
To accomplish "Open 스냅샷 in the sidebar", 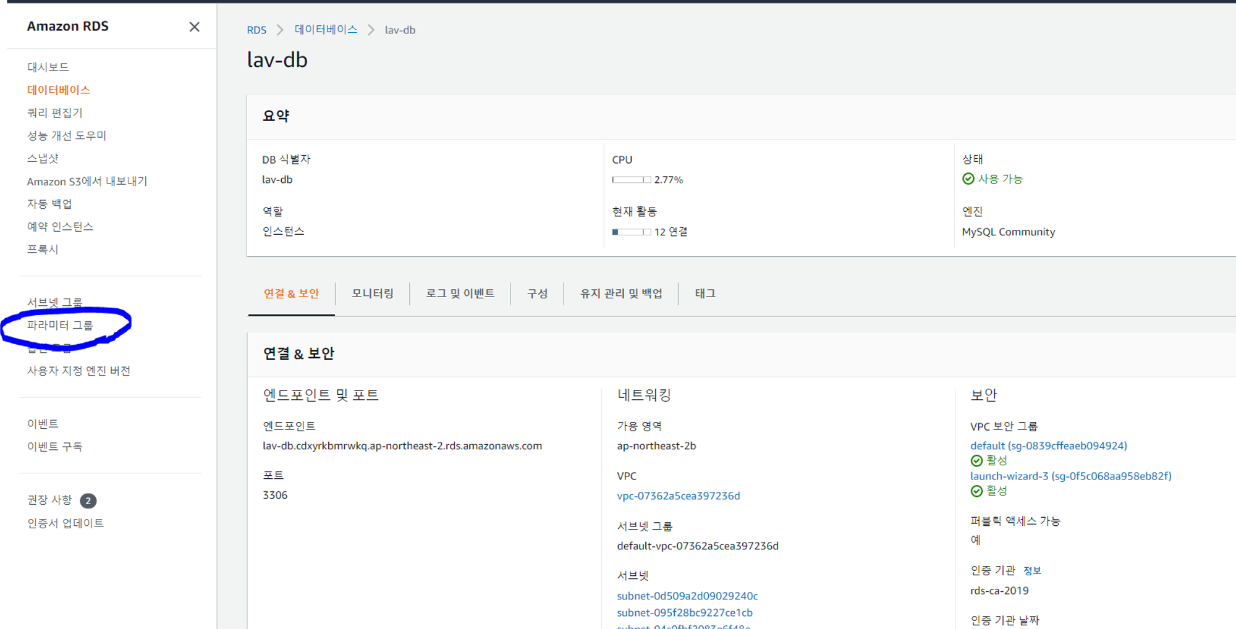I will 43,158.
